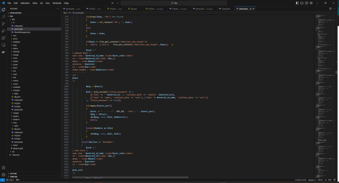Collapse the morgan folder
This screenshot has height=183, width=339.
(x=16, y=90)
